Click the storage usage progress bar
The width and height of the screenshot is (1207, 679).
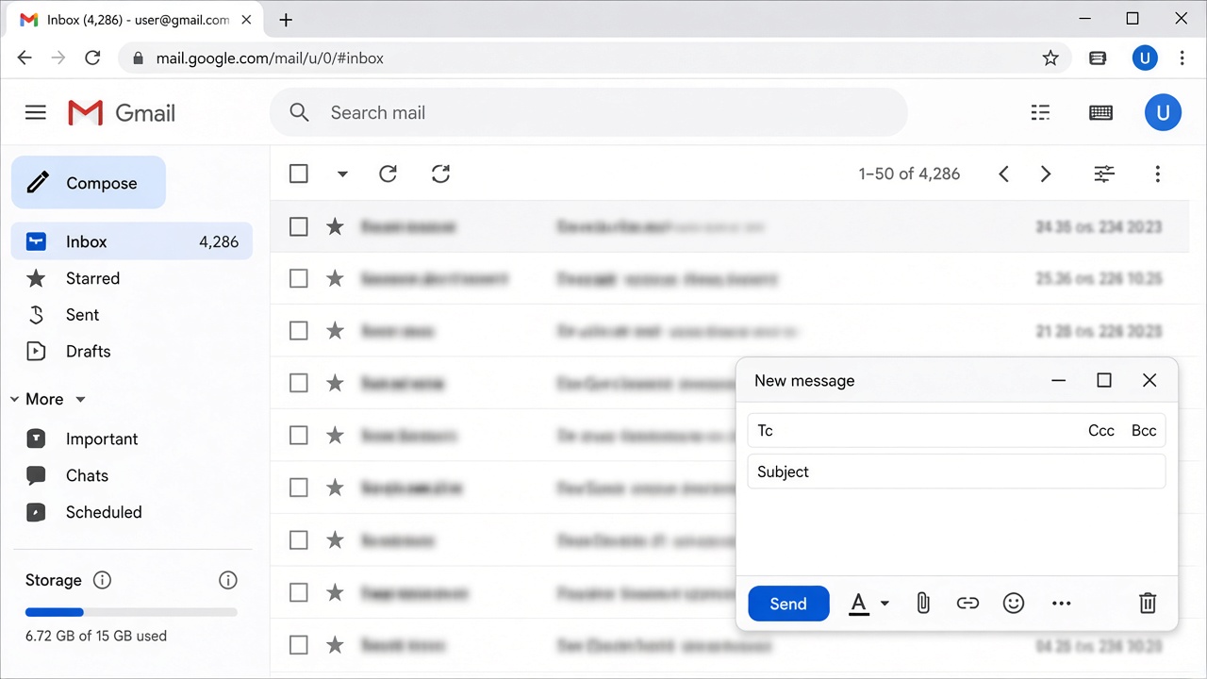point(131,612)
